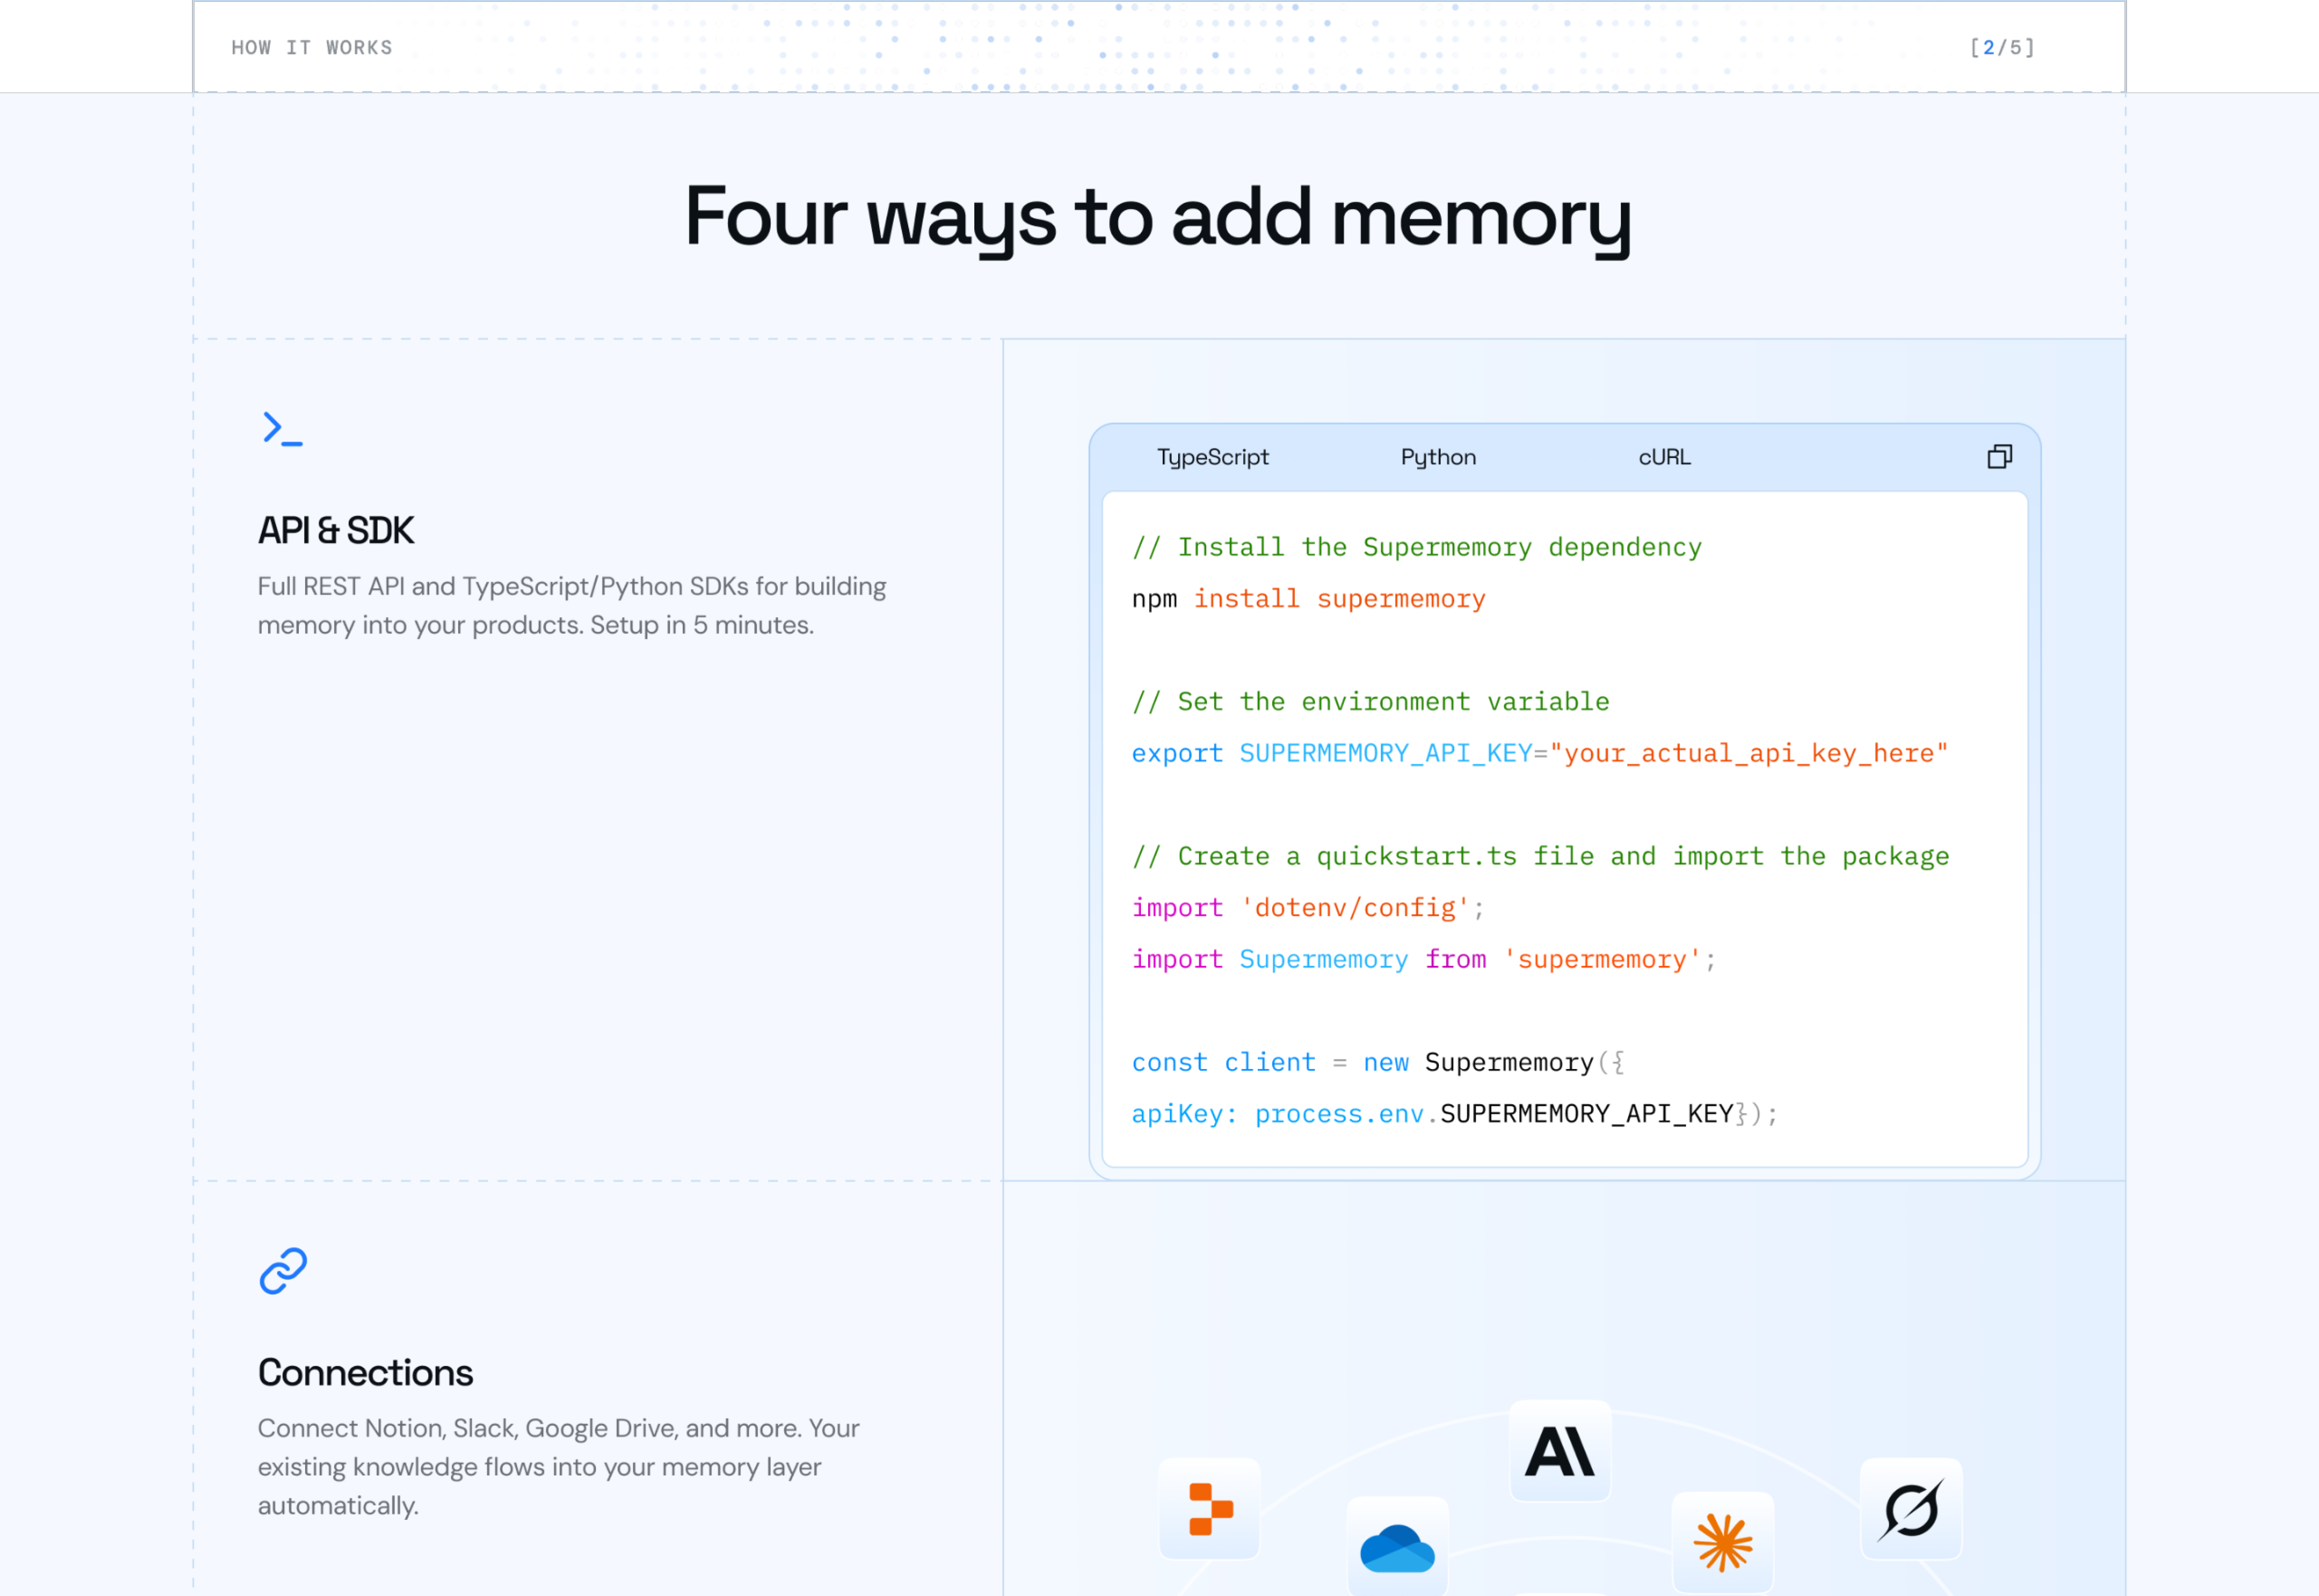Click the 'HOW IT WORKS' section label

click(311, 48)
